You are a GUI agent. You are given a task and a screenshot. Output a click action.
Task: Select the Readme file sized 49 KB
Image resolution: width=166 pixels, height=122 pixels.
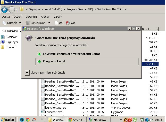coord(62,82)
